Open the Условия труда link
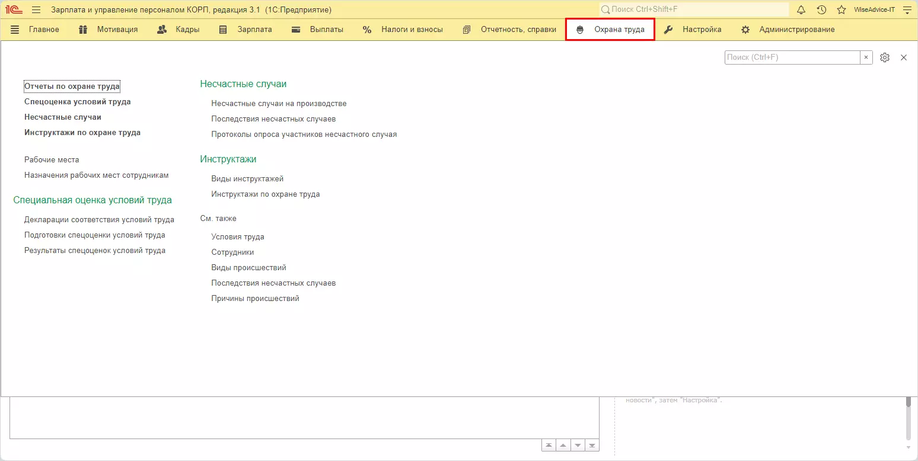This screenshot has height=461, width=918. click(x=238, y=237)
